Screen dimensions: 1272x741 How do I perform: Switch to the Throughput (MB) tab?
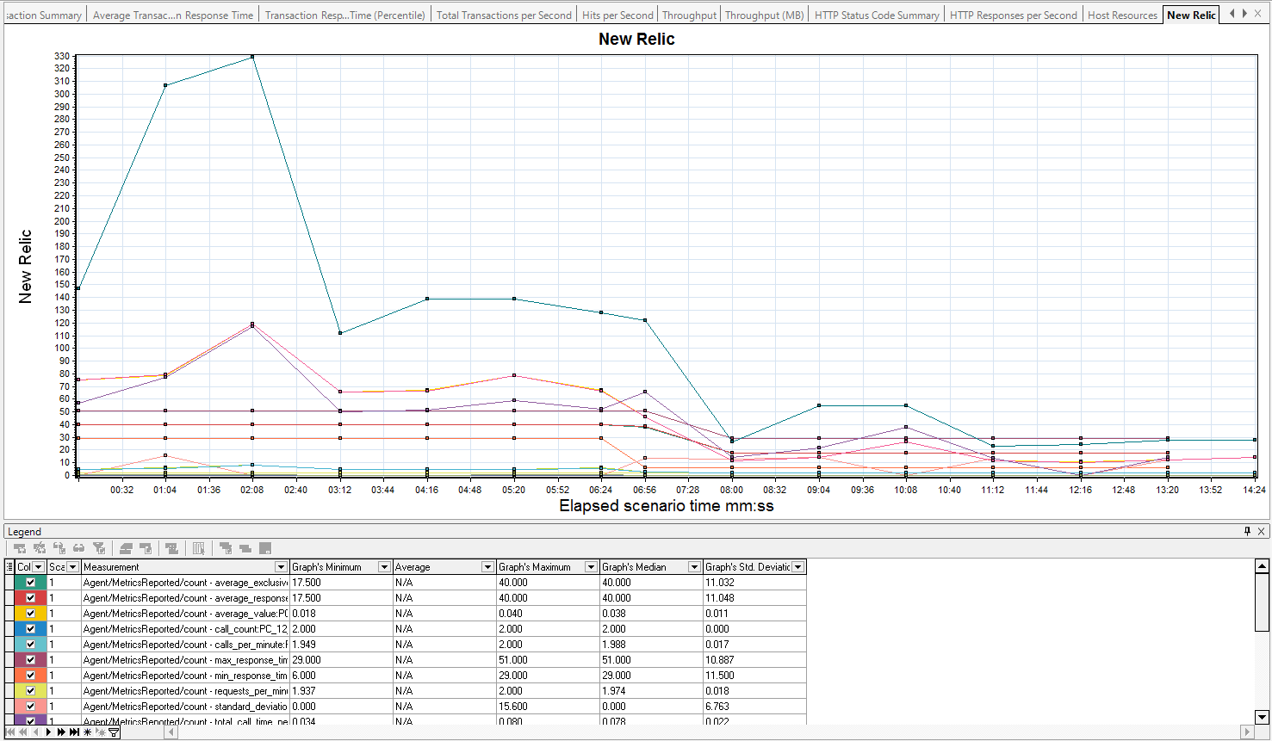tap(764, 15)
